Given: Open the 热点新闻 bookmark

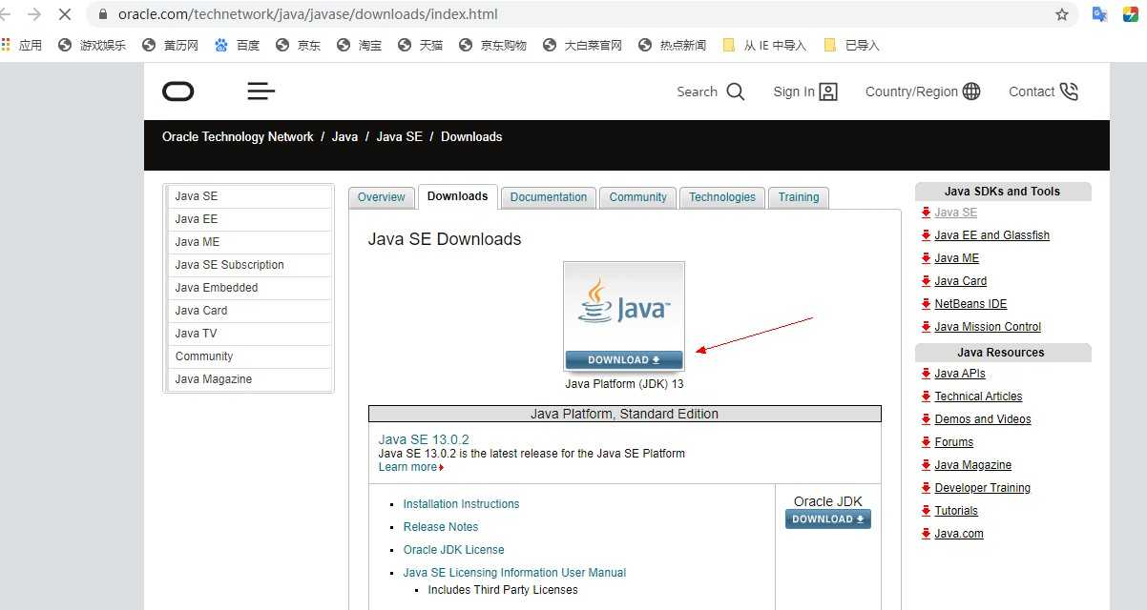Looking at the screenshot, I should pyautogui.click(x=672, y=45).
